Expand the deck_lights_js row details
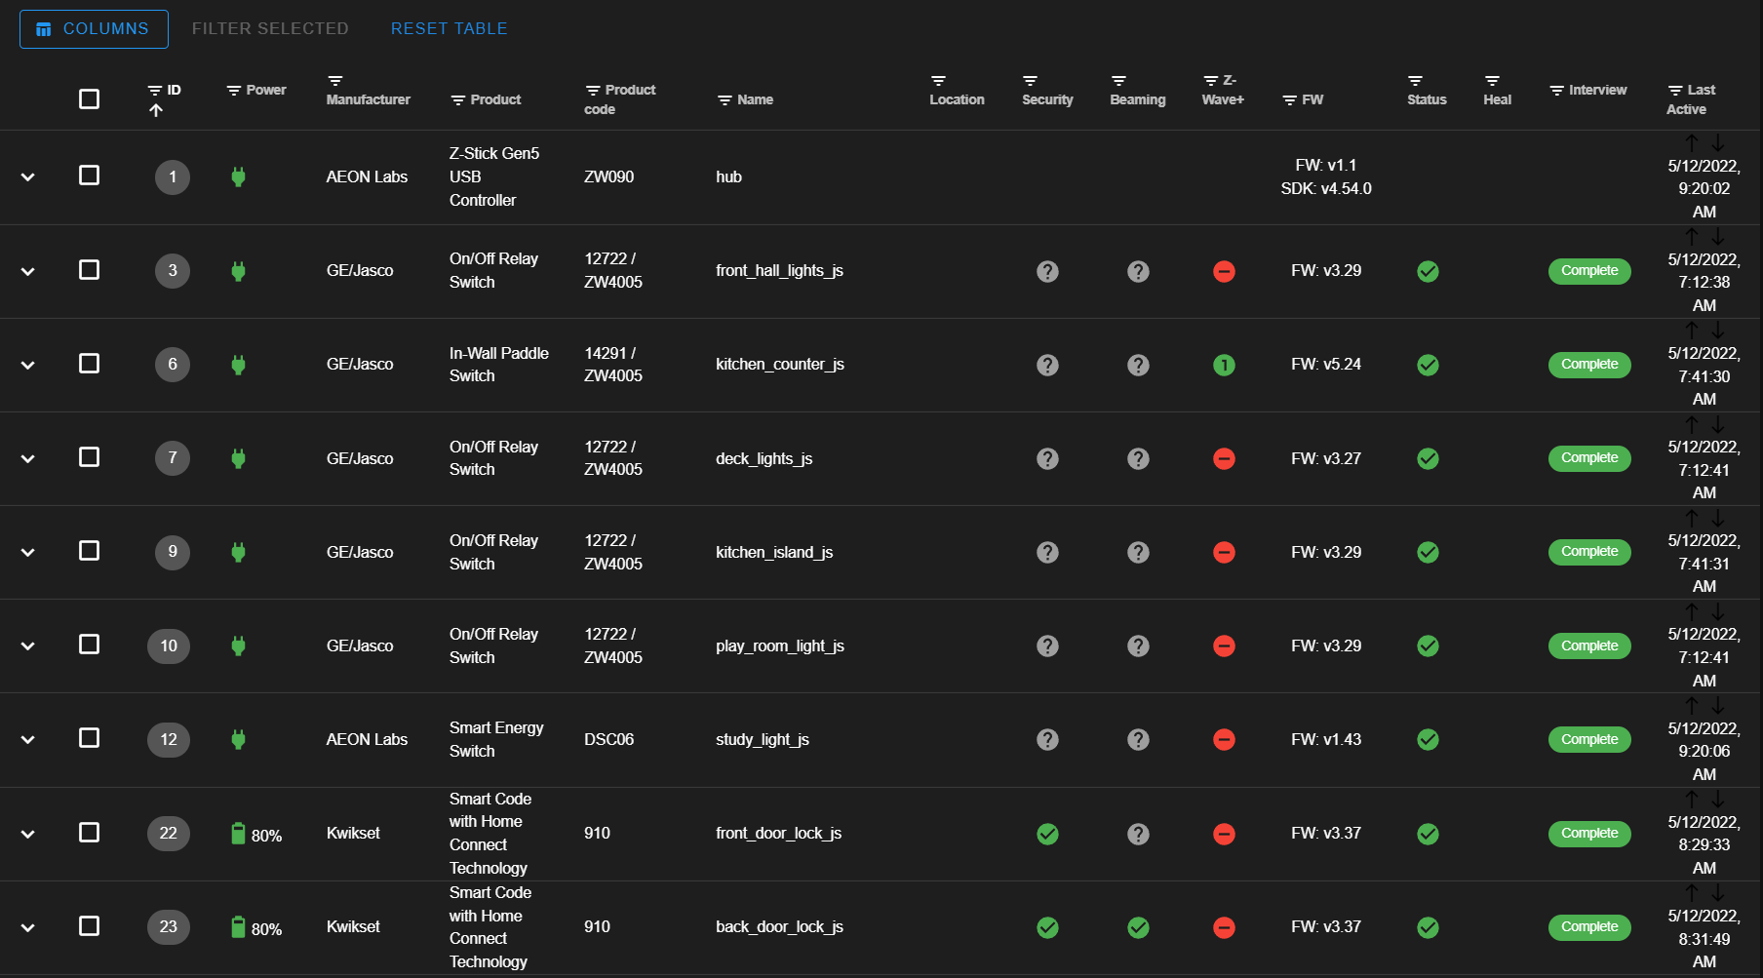The image size is (1763, 978). (28, 458)
